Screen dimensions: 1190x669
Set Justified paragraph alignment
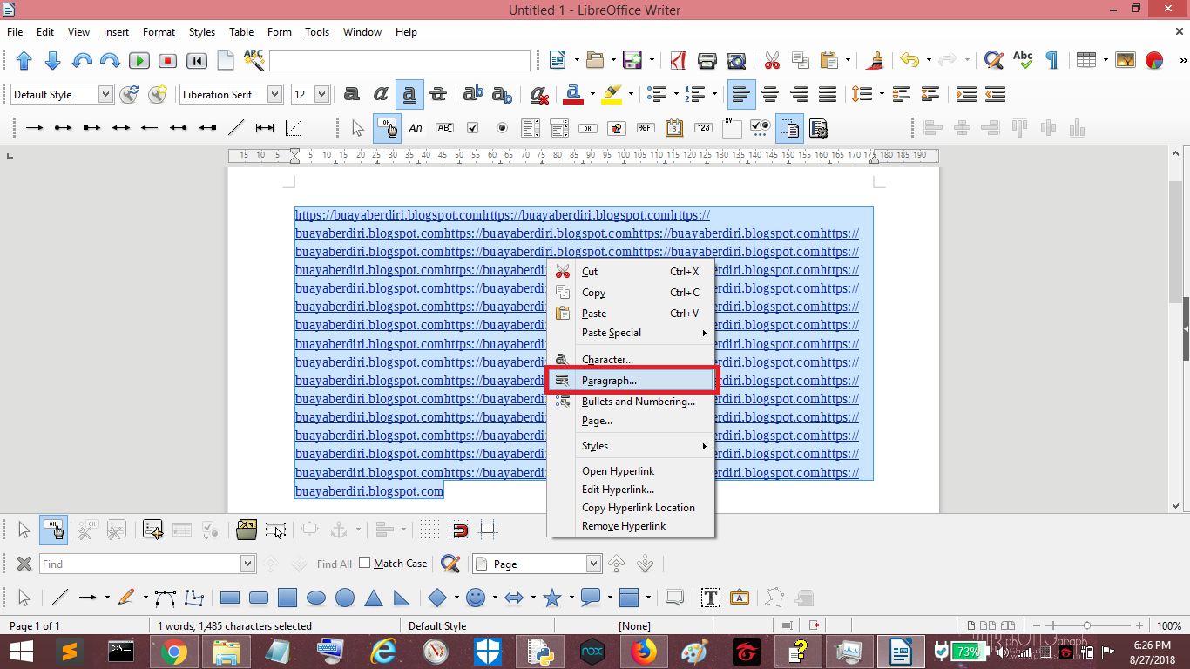point(828,94)
